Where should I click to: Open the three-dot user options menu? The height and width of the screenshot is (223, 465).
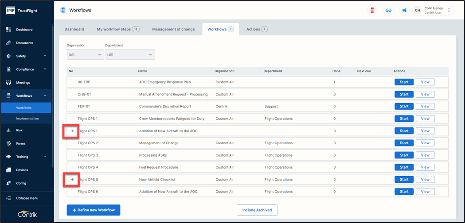pyautogui.click(x=449, y=10)
